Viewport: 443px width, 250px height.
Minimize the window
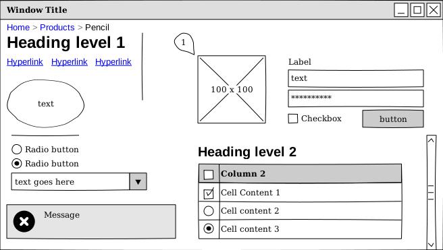[x=401, y=10]
